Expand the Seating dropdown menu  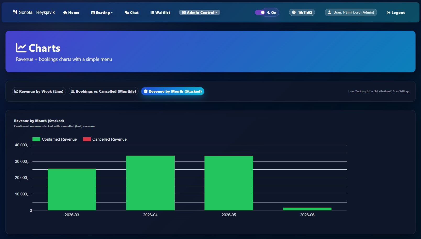(102, 13)
